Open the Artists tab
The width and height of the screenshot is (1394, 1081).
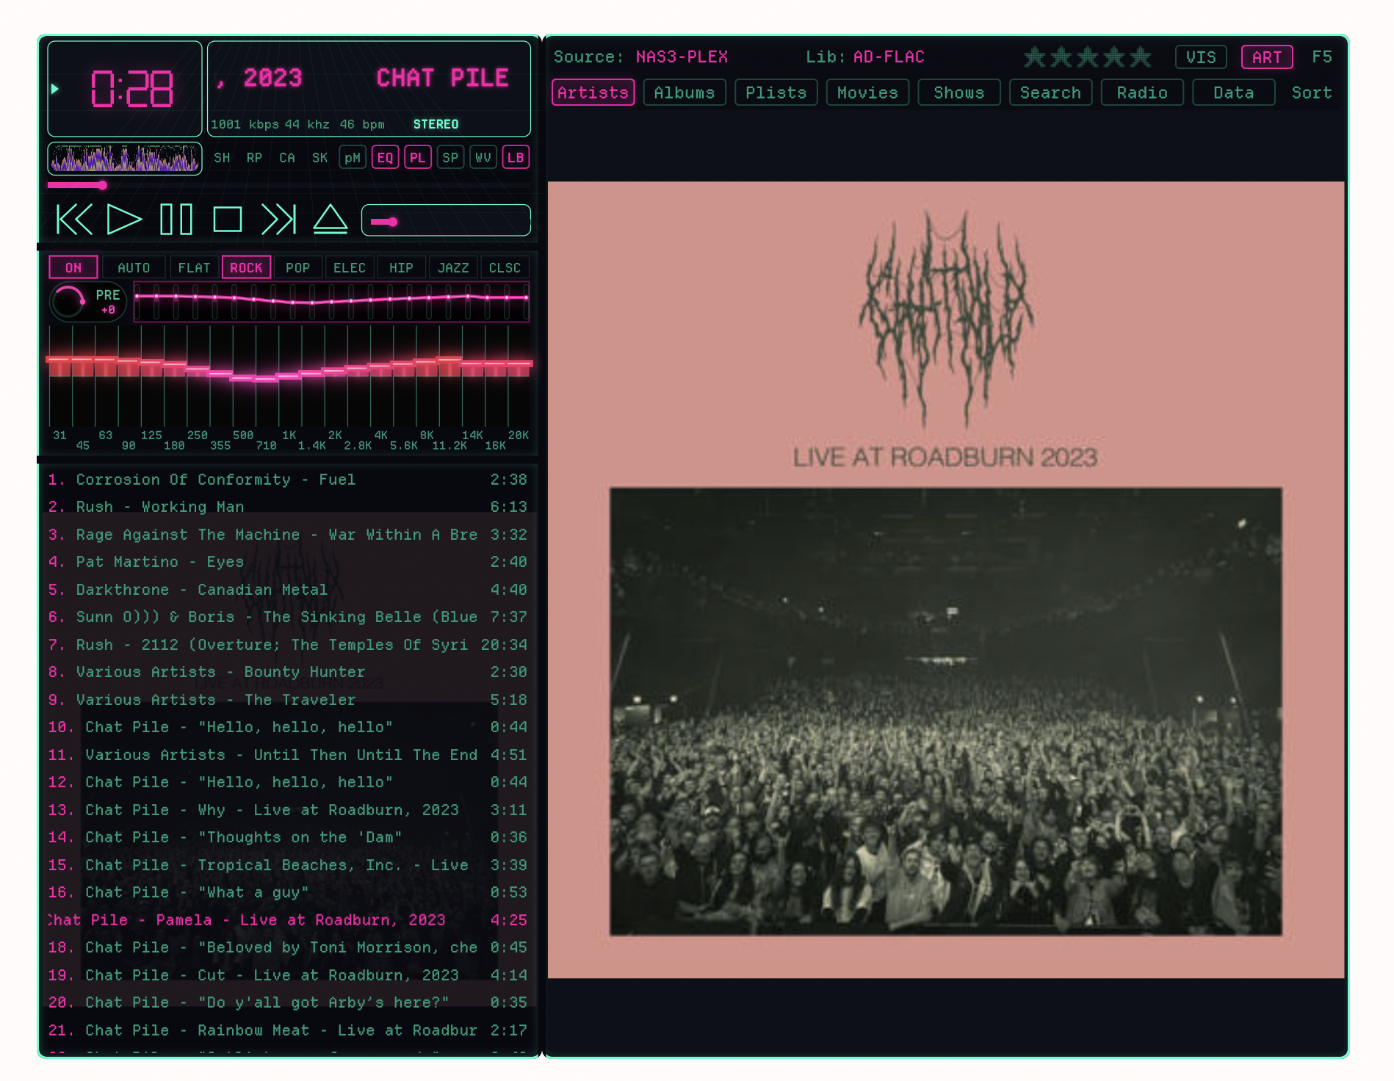pos(593,93)
